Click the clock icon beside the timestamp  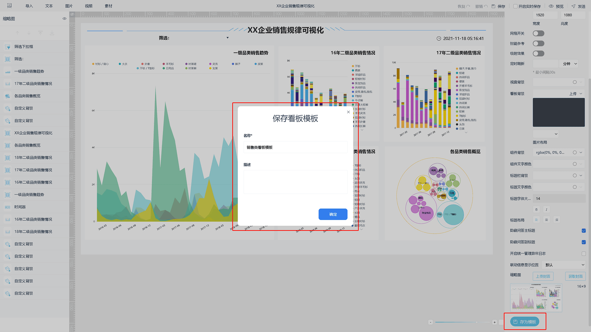tap(439, 38)
